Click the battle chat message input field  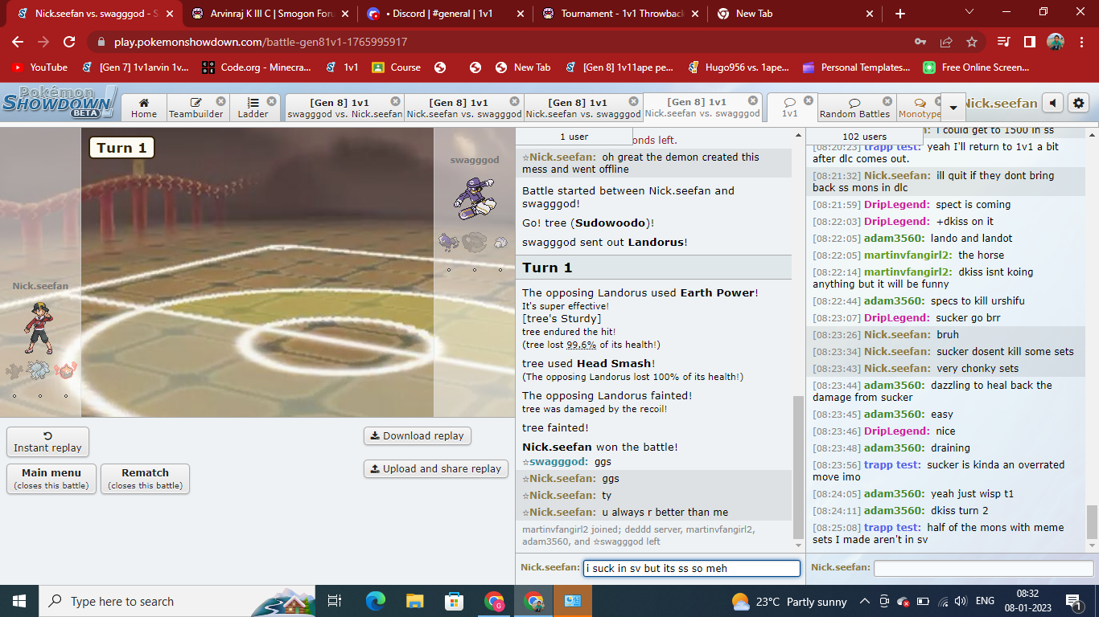pyautogui.click(x=691, y=568)
